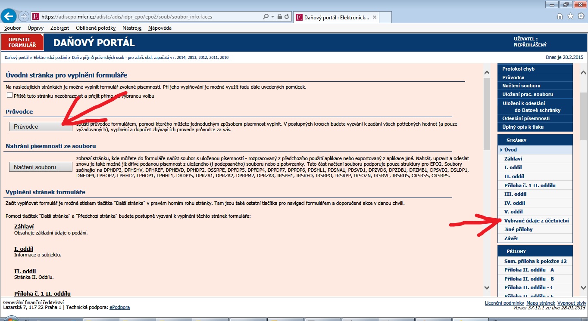Click the browser Forward arrow button
Screen dimensions: 588x321
pyautogui.click(x=23, y=17)
